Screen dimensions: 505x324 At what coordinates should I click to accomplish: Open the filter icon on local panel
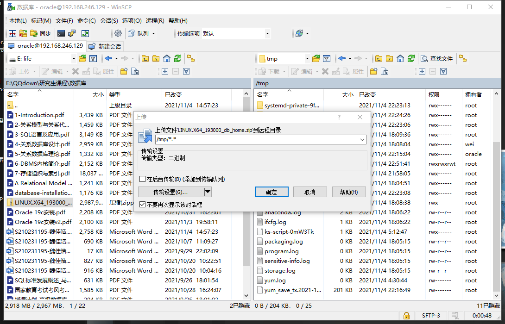point(93,58)
